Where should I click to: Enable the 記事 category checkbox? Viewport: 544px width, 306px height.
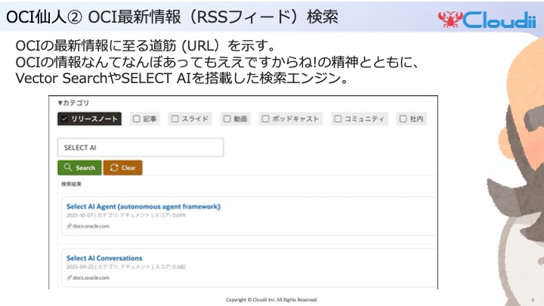(136, 119)
